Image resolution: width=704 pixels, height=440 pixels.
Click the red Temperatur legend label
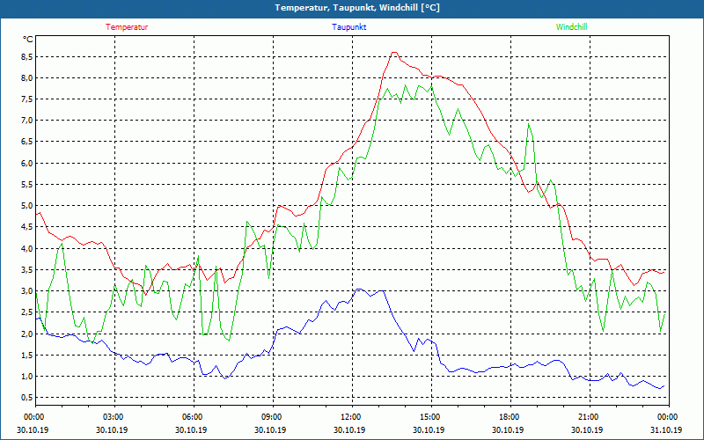coord(127,27)
